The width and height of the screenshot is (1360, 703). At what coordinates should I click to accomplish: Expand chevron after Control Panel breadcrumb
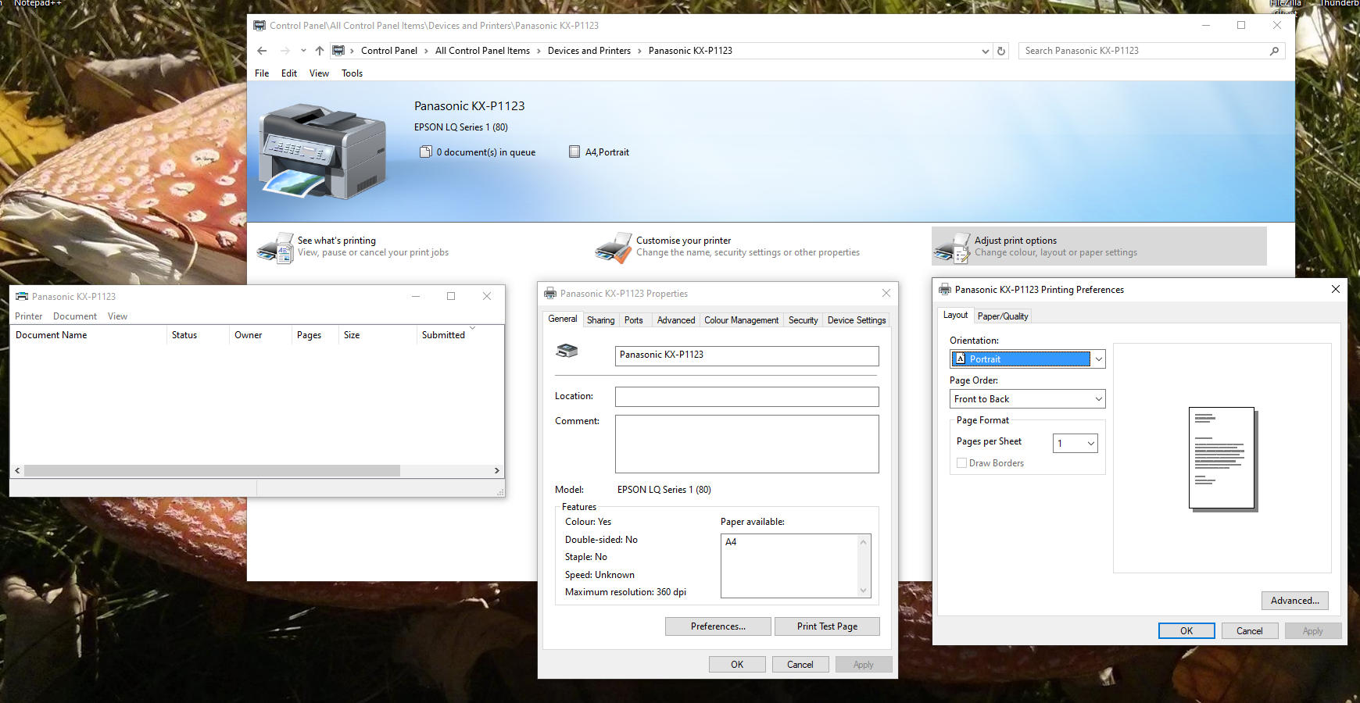[x=426, y=51]
